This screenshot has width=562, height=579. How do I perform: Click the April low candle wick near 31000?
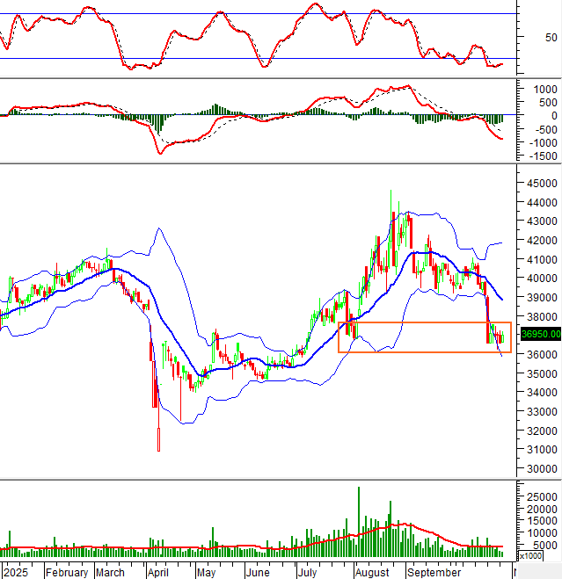coord(159,439)
